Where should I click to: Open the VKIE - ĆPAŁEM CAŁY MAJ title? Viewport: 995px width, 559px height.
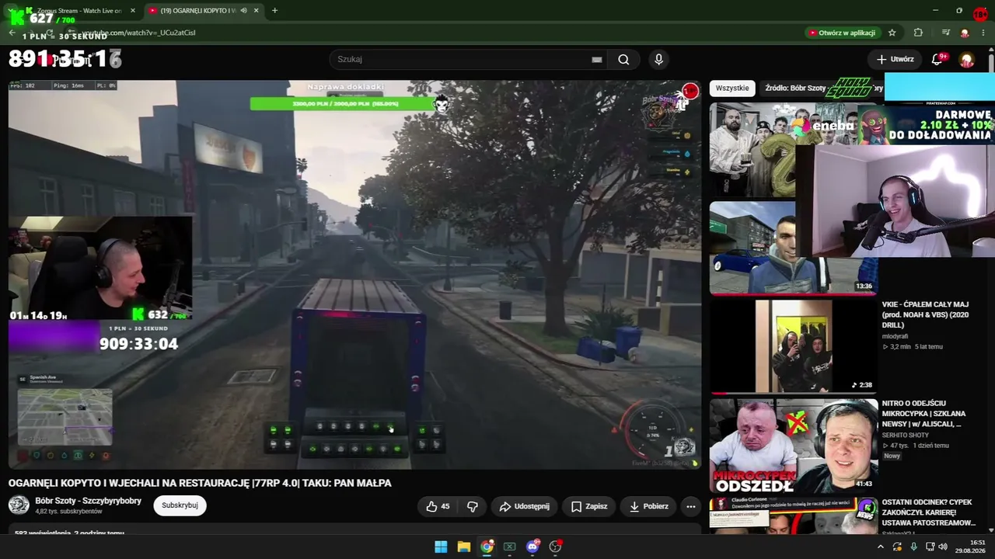coord(926,314)
